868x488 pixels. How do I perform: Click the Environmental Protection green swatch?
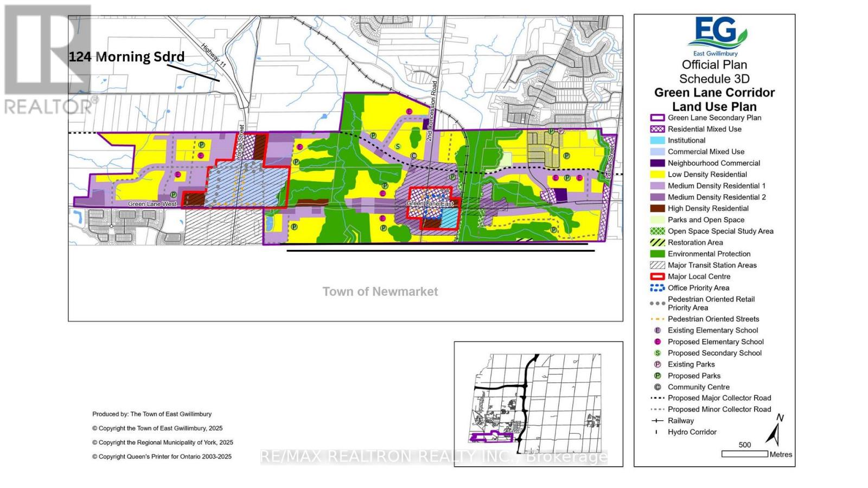pyautogui.click(x=658, y=254)
